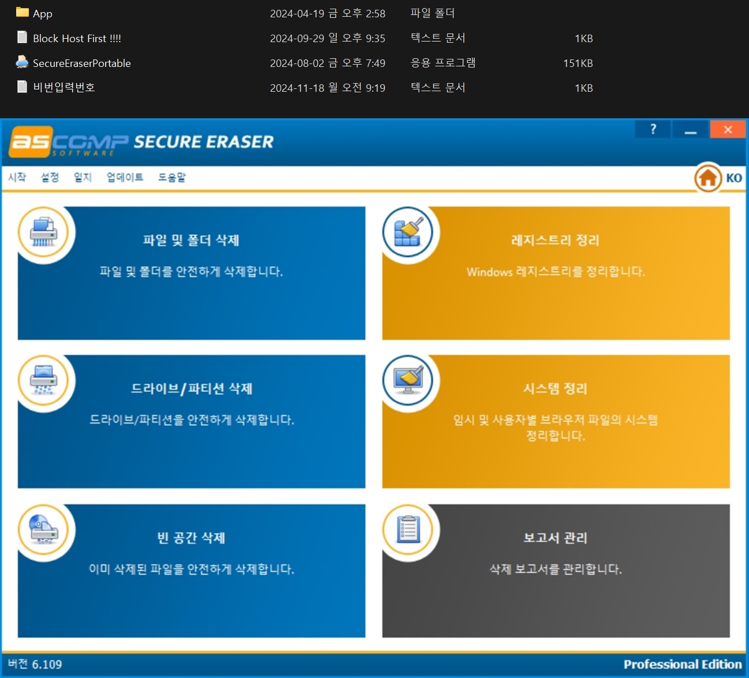The width and height of the screenshot is (749, 678).
Task: Click the SecureEraserPortable application icon
Action: [x=22, y=62]
